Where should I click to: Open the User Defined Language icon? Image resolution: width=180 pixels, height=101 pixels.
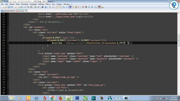point(73,7)
